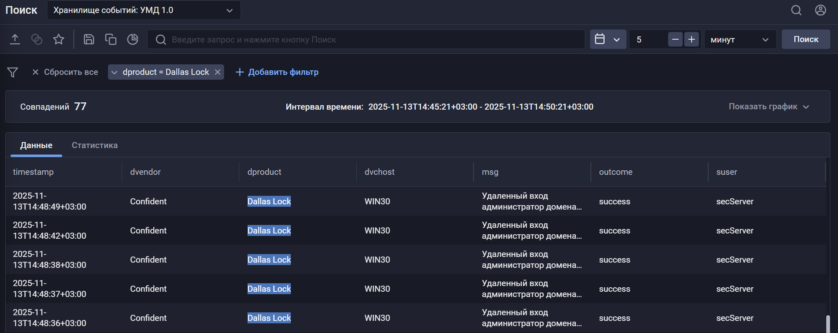
Task: Click the Добавить фильтр link
Action: tap(277, 72)
